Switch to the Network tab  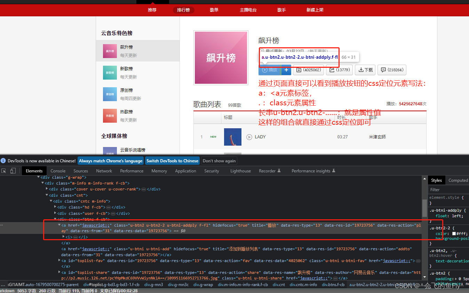(x=104, y=171)
